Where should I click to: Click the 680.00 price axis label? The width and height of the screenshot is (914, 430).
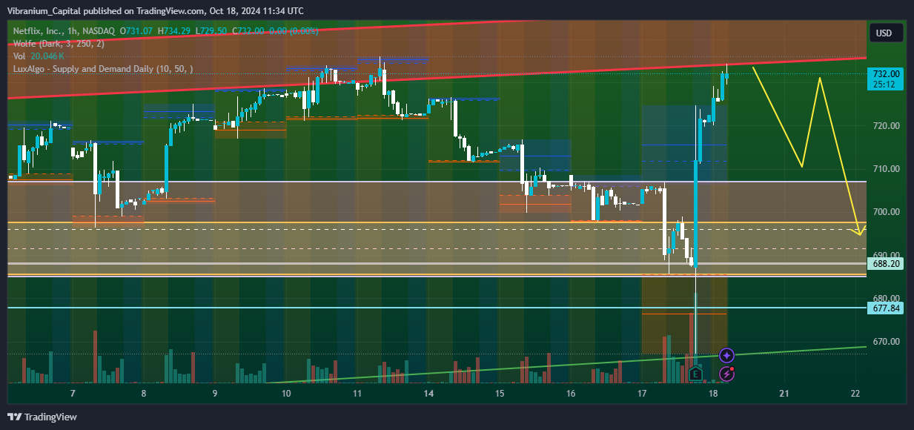886,299
